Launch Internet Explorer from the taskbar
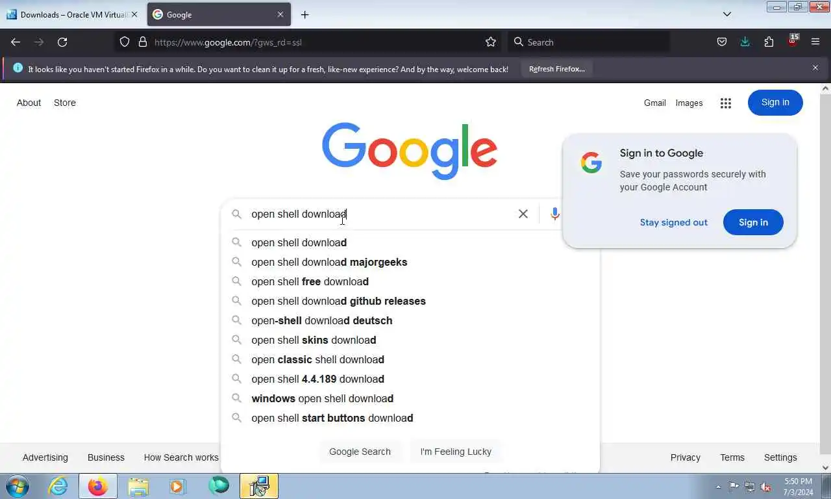This screenshot has width=831, height=499. [58, 486]
